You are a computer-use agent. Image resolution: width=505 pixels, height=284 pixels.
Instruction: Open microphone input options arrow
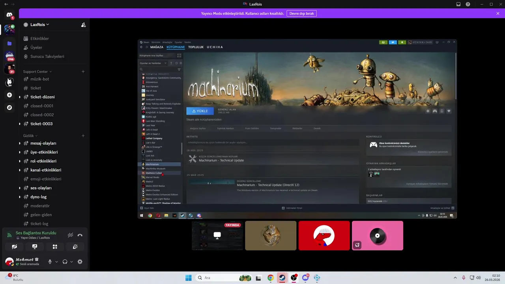coord(56,262)
